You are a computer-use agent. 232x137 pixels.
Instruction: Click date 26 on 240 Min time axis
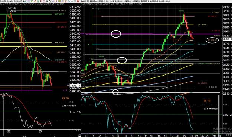(x=208, y=136)
